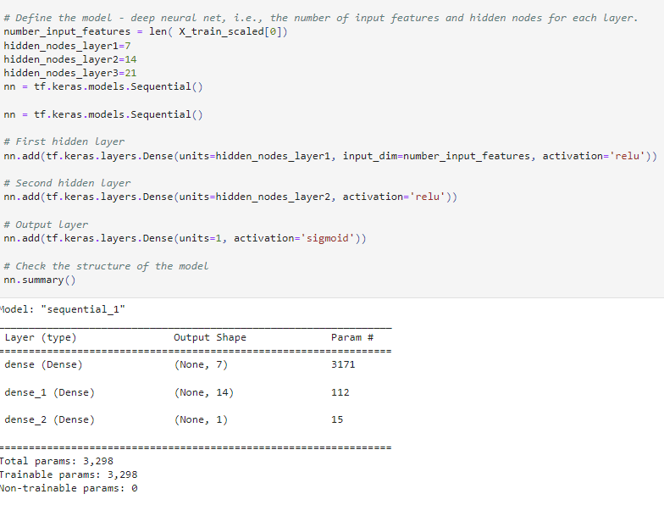
Task: Click the hidden_nodes_layer1=7 line
Action: [x=67, y=46]
